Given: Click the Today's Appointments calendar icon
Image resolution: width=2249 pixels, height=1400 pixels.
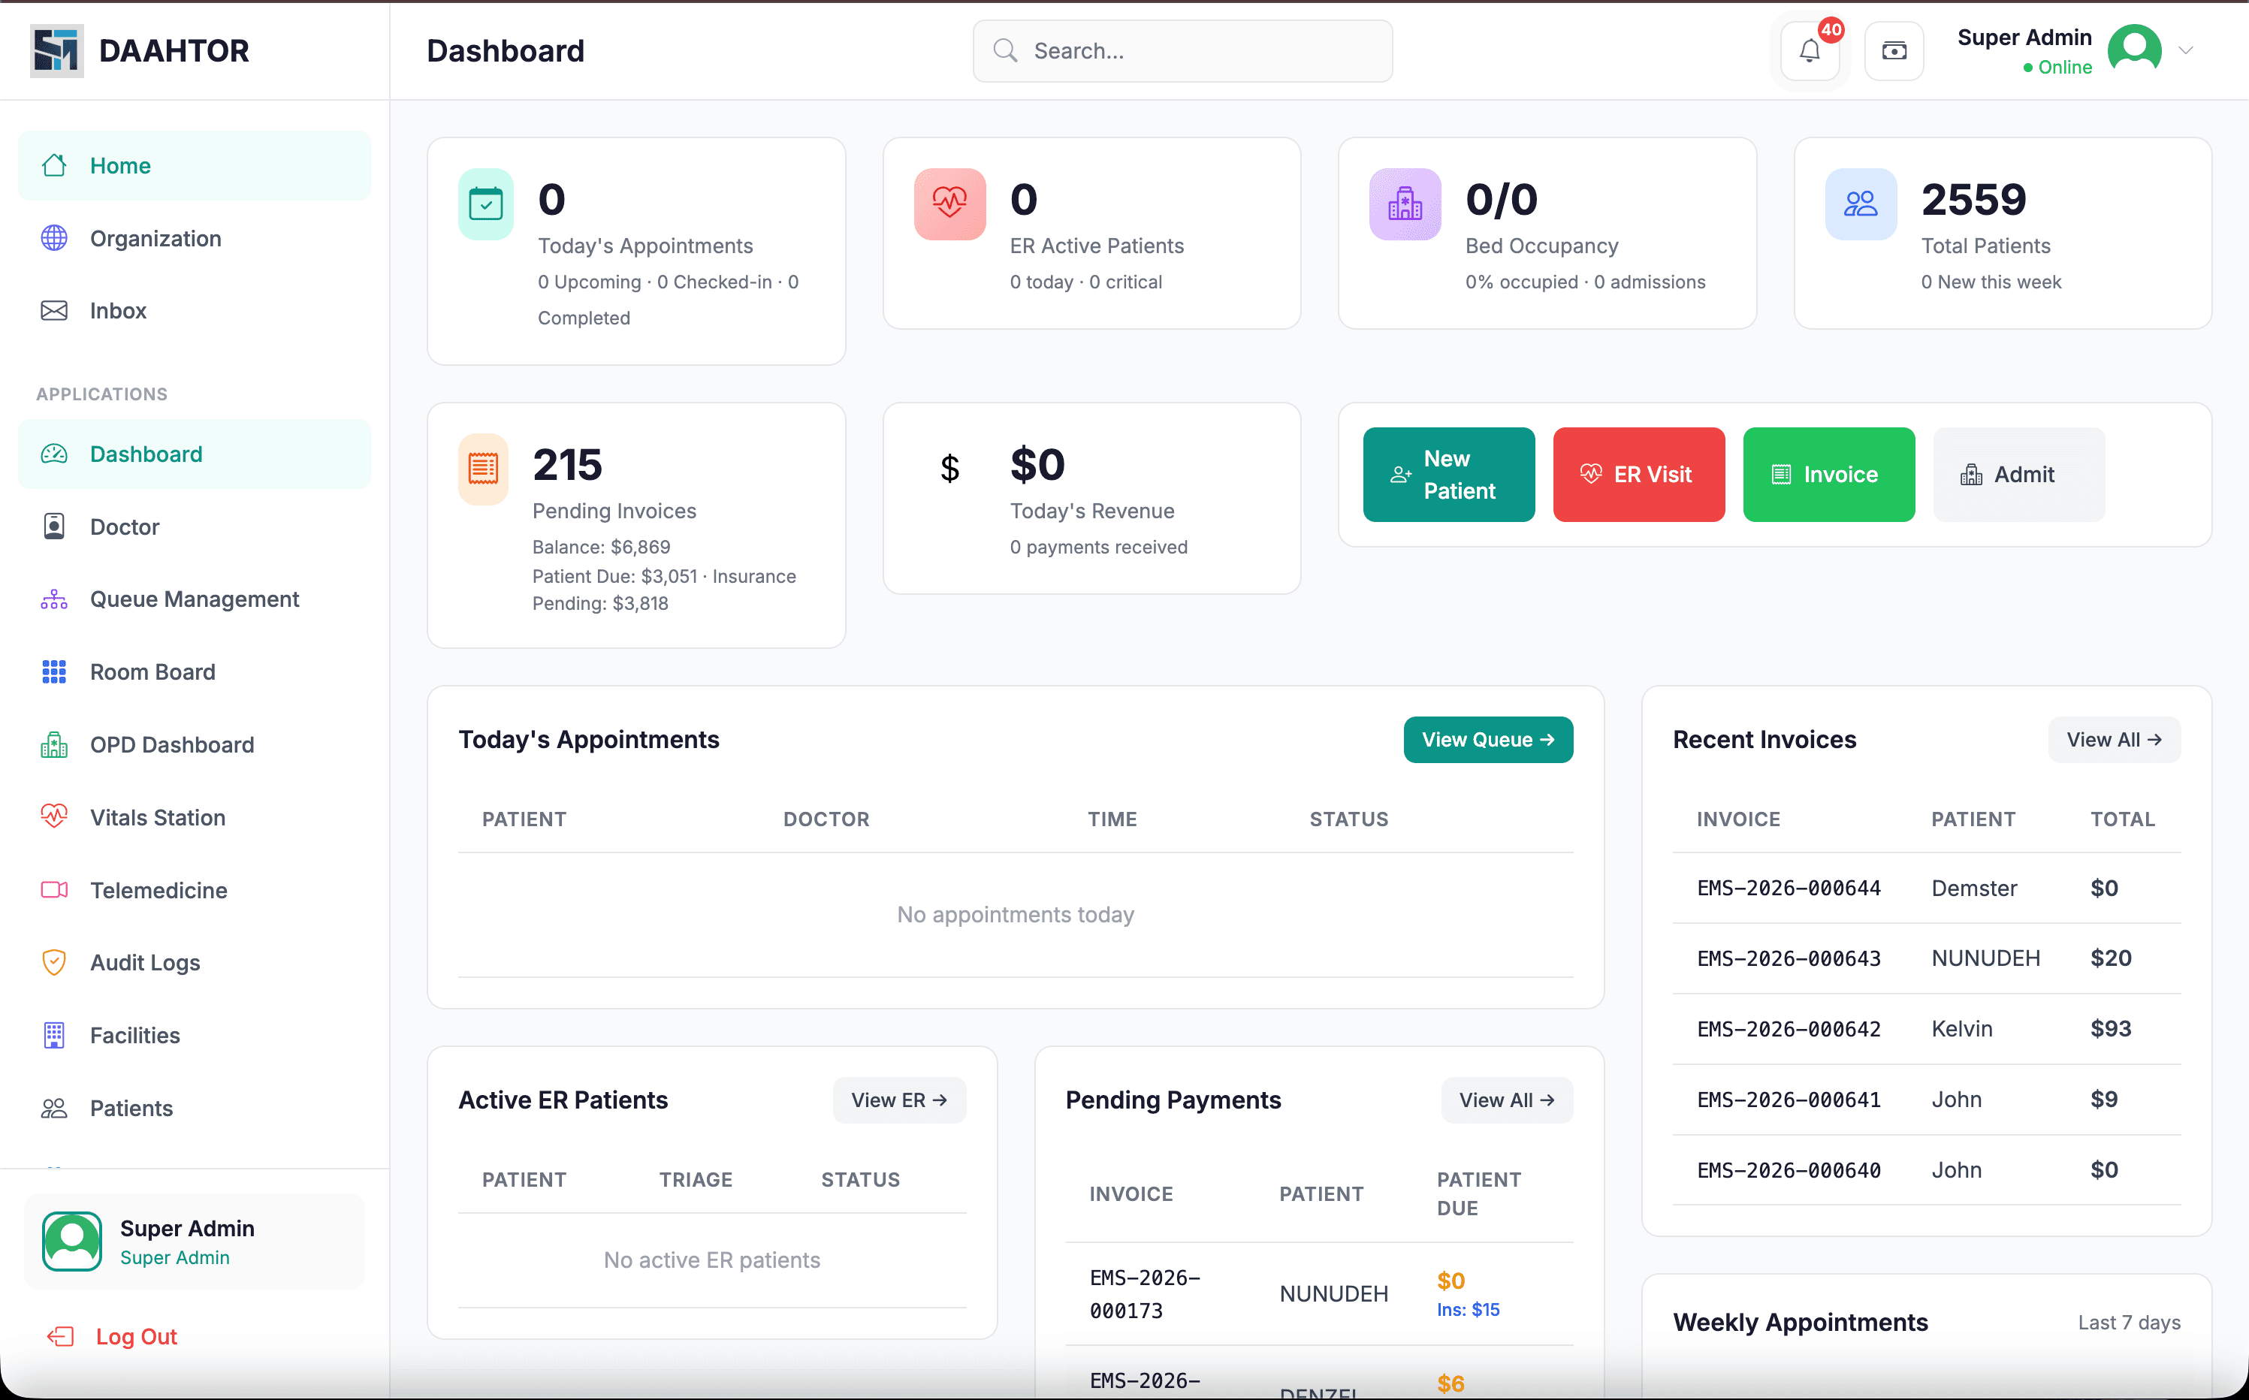Looking at the screenshot, I should pyautogui.click(x=486, y=204).
